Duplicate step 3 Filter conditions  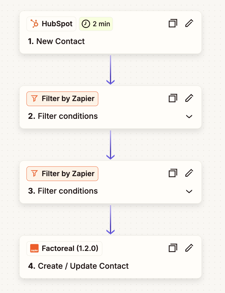[173, 173]
